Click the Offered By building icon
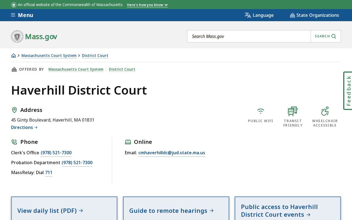This screenshot has width=352, height=220. pyautogui.click(x=14, y=69)
